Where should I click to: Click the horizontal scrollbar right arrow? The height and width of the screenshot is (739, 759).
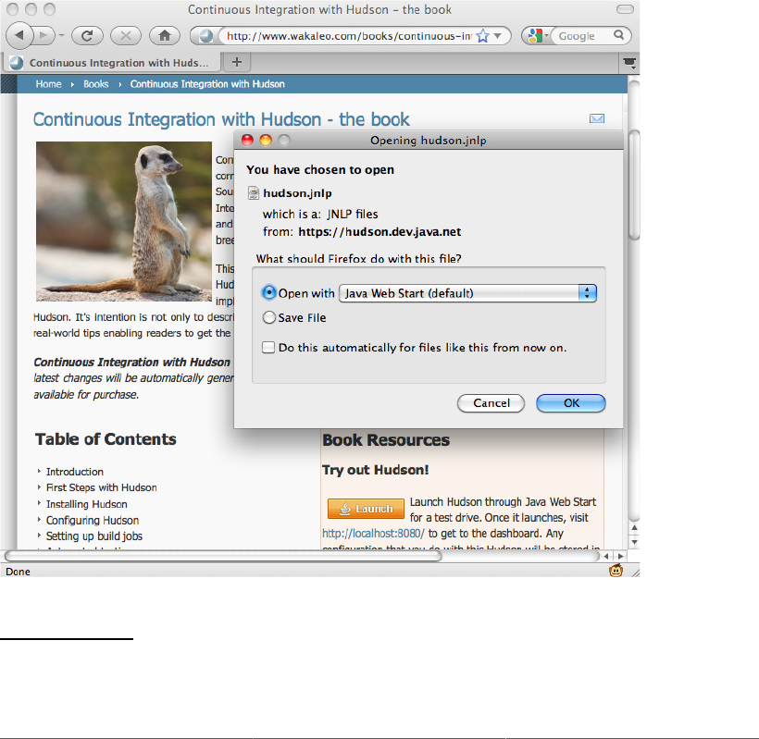(620, 556)
